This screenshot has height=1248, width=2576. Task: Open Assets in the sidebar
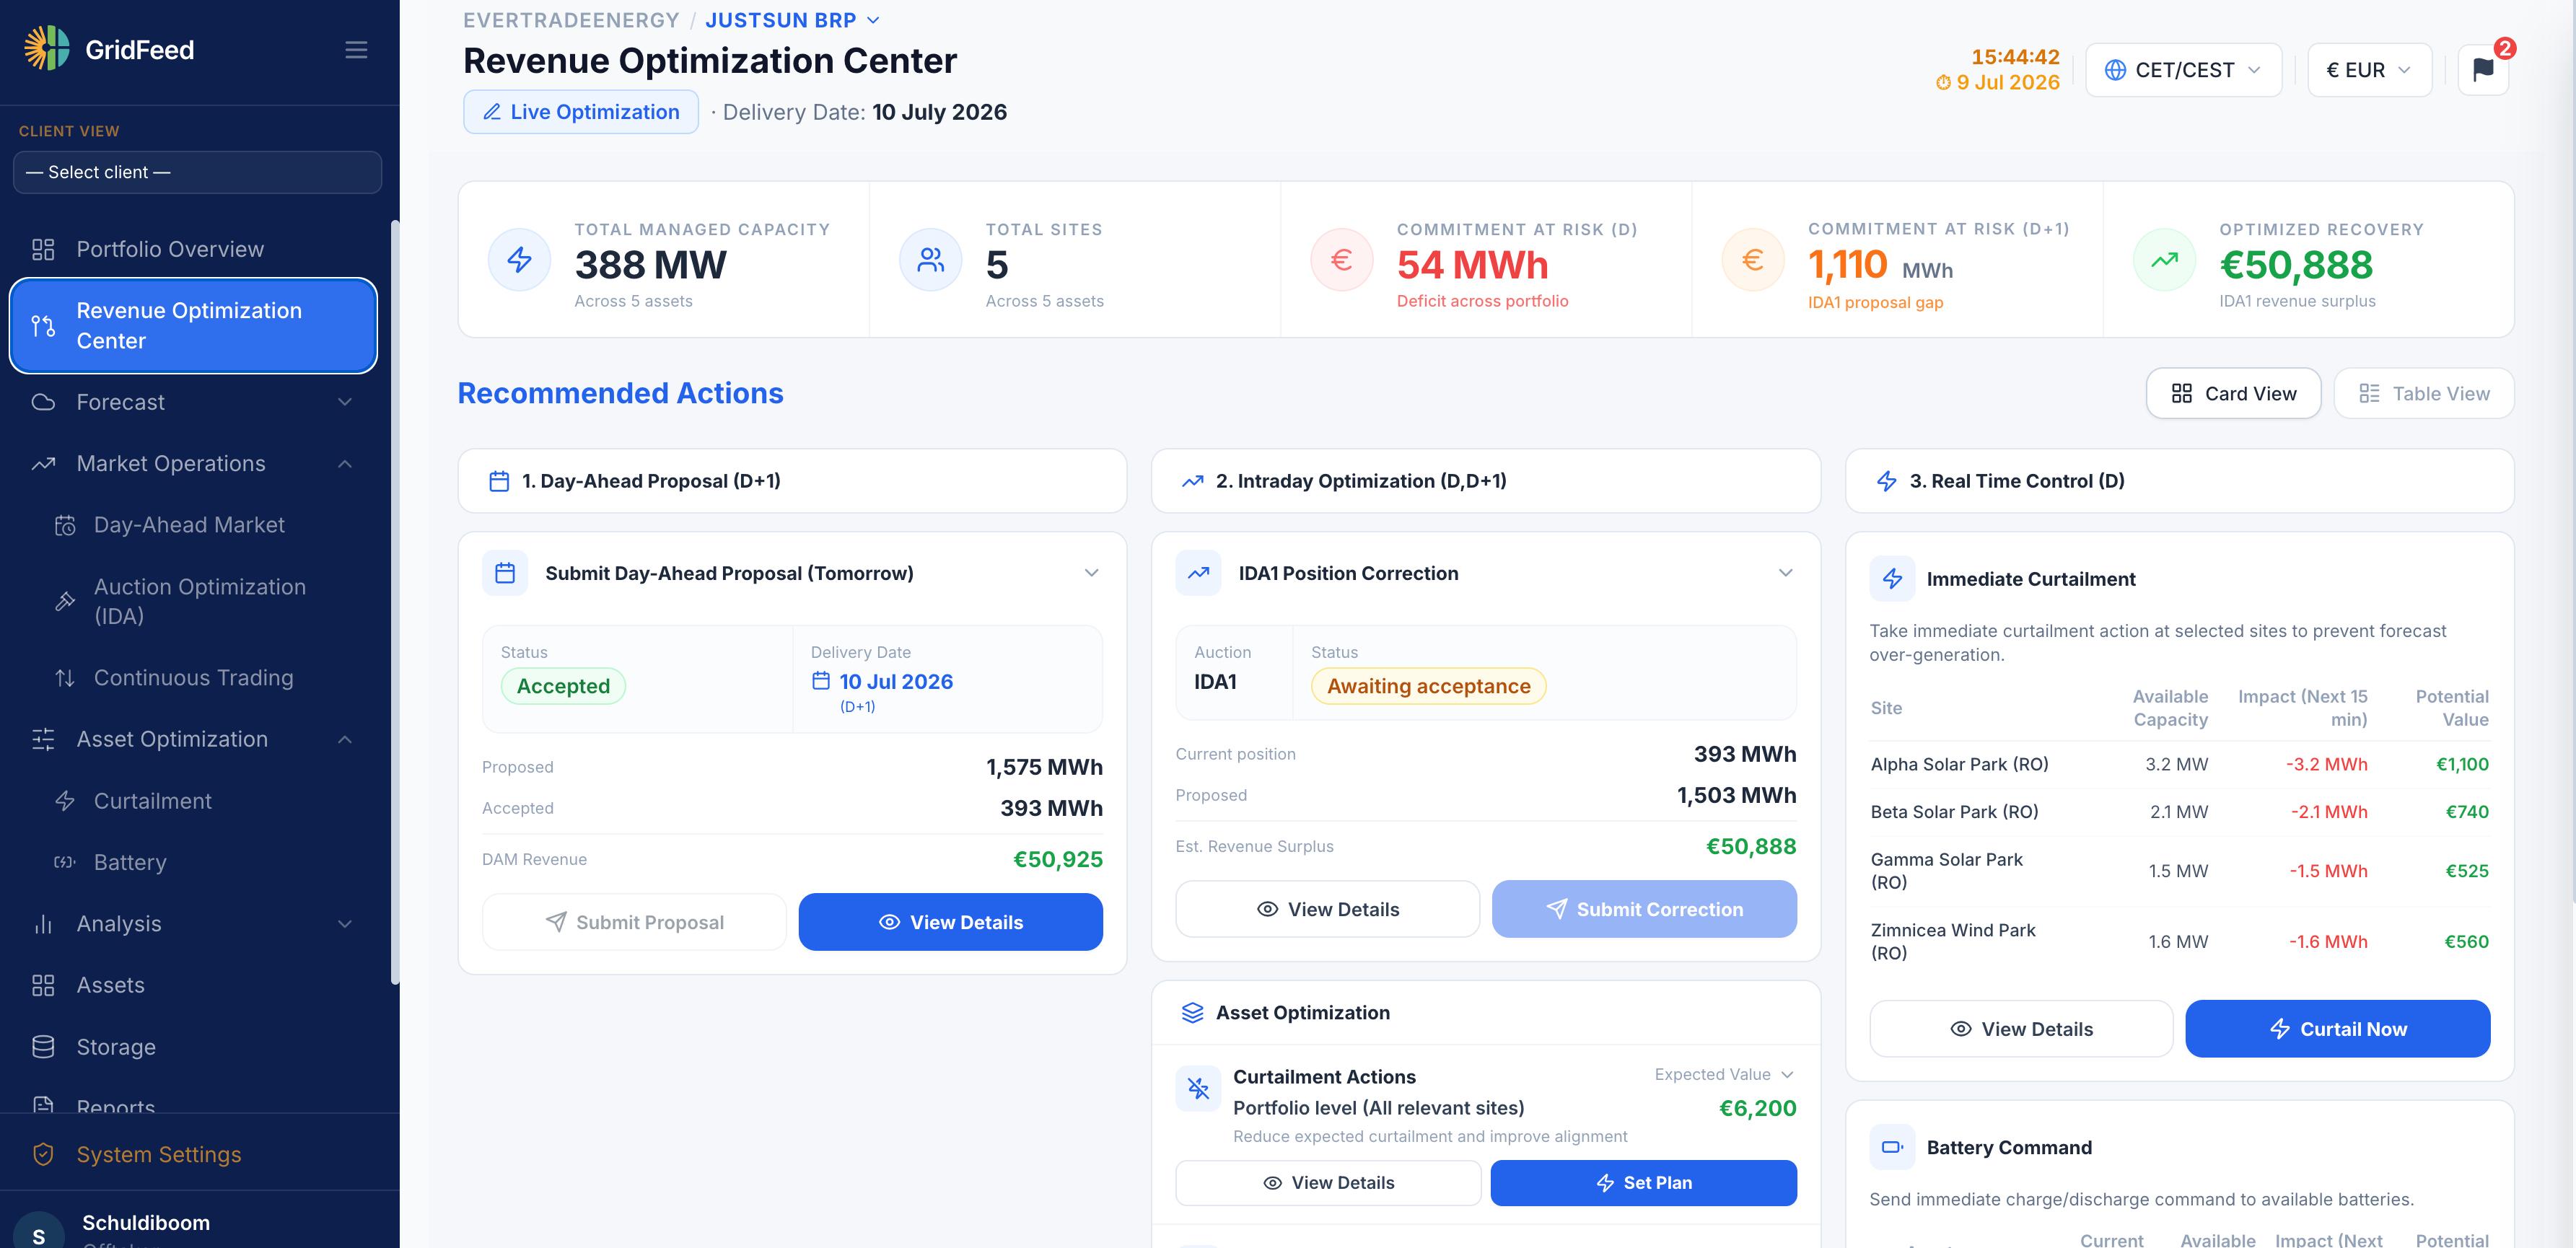tap(192, 985)
